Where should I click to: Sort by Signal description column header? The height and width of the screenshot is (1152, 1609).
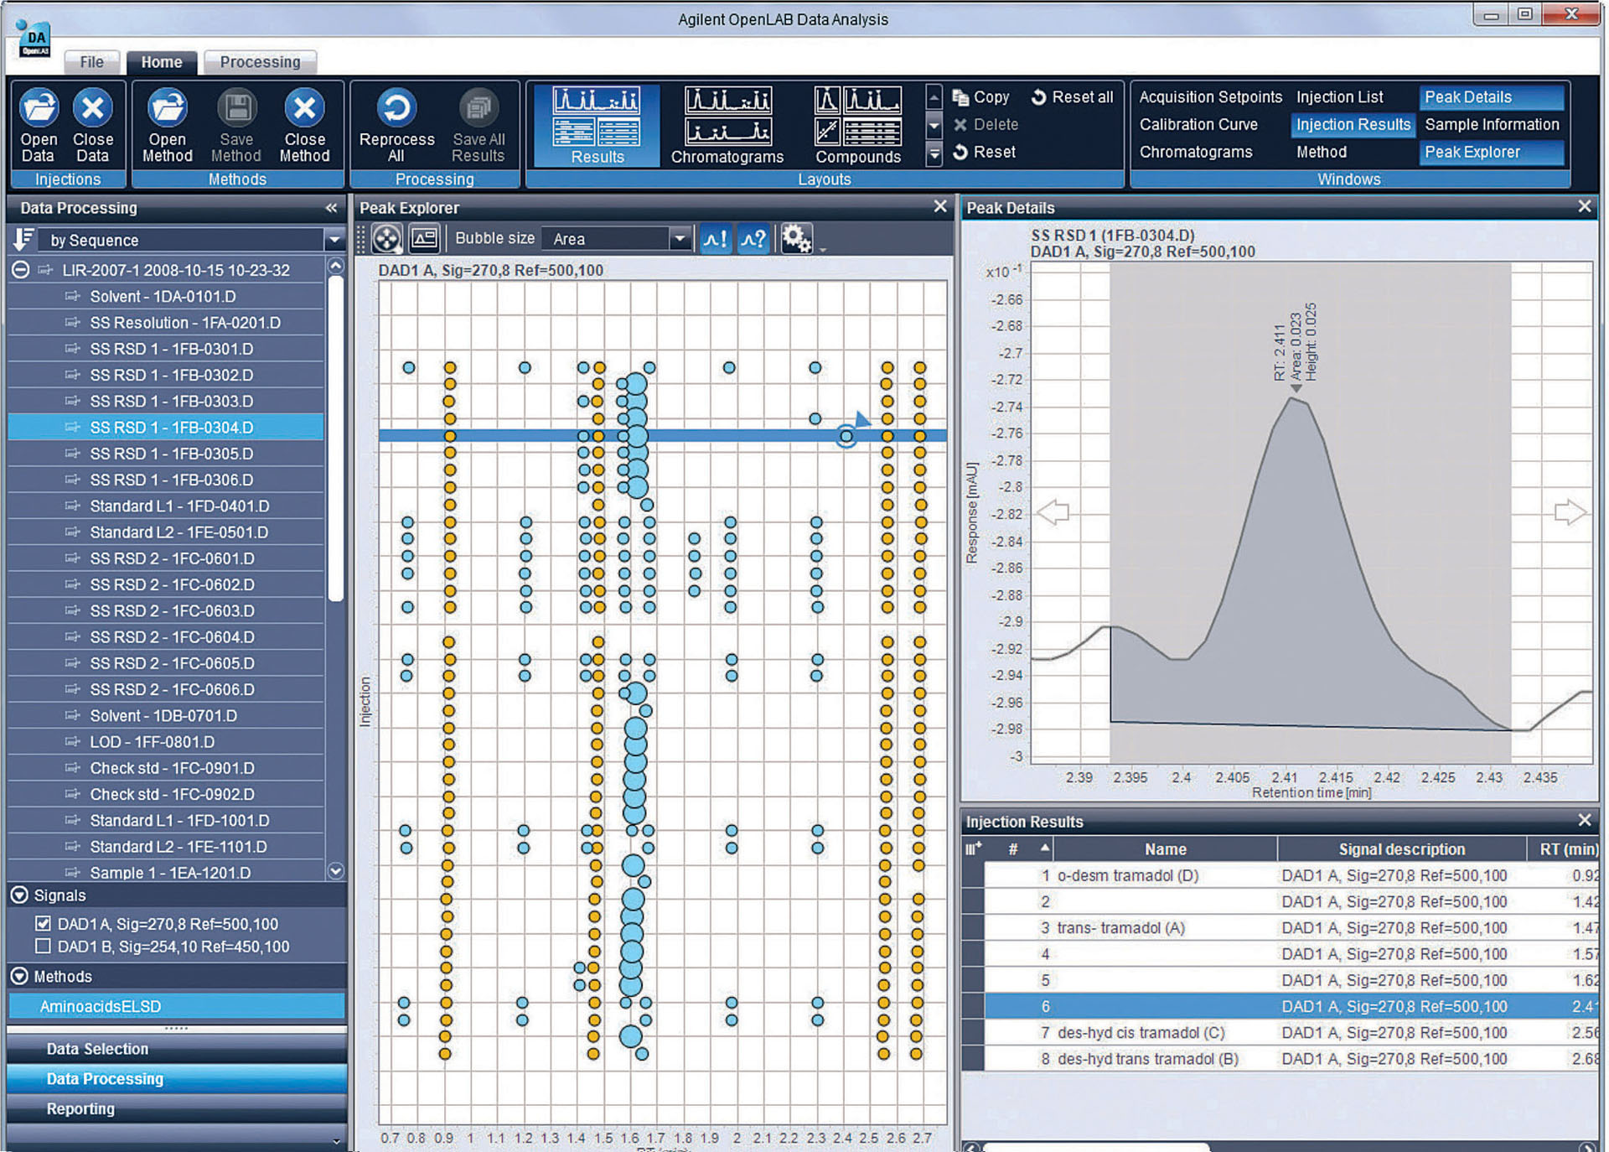1401,849
